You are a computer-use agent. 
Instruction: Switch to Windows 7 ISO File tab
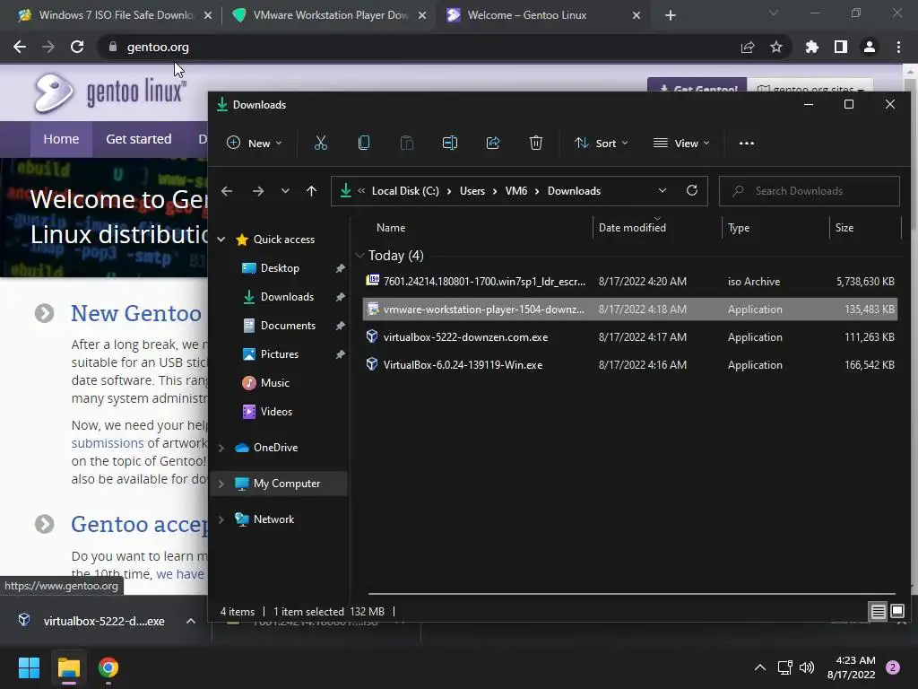pos(116,15)
